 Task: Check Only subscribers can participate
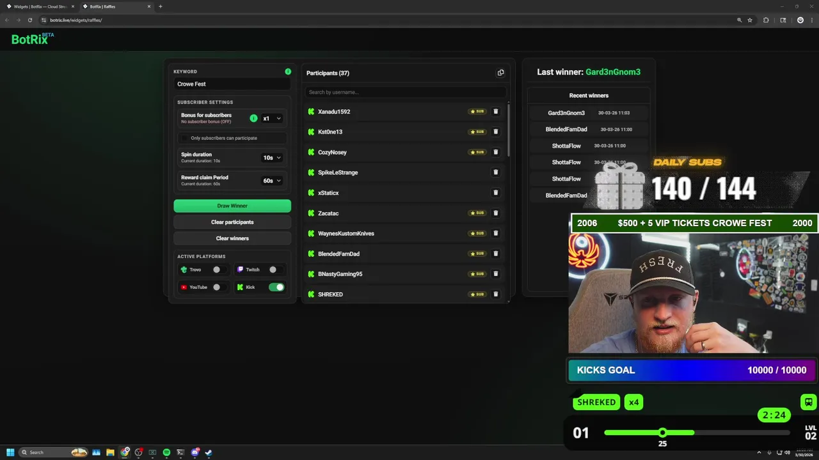[x=185, y=138]
